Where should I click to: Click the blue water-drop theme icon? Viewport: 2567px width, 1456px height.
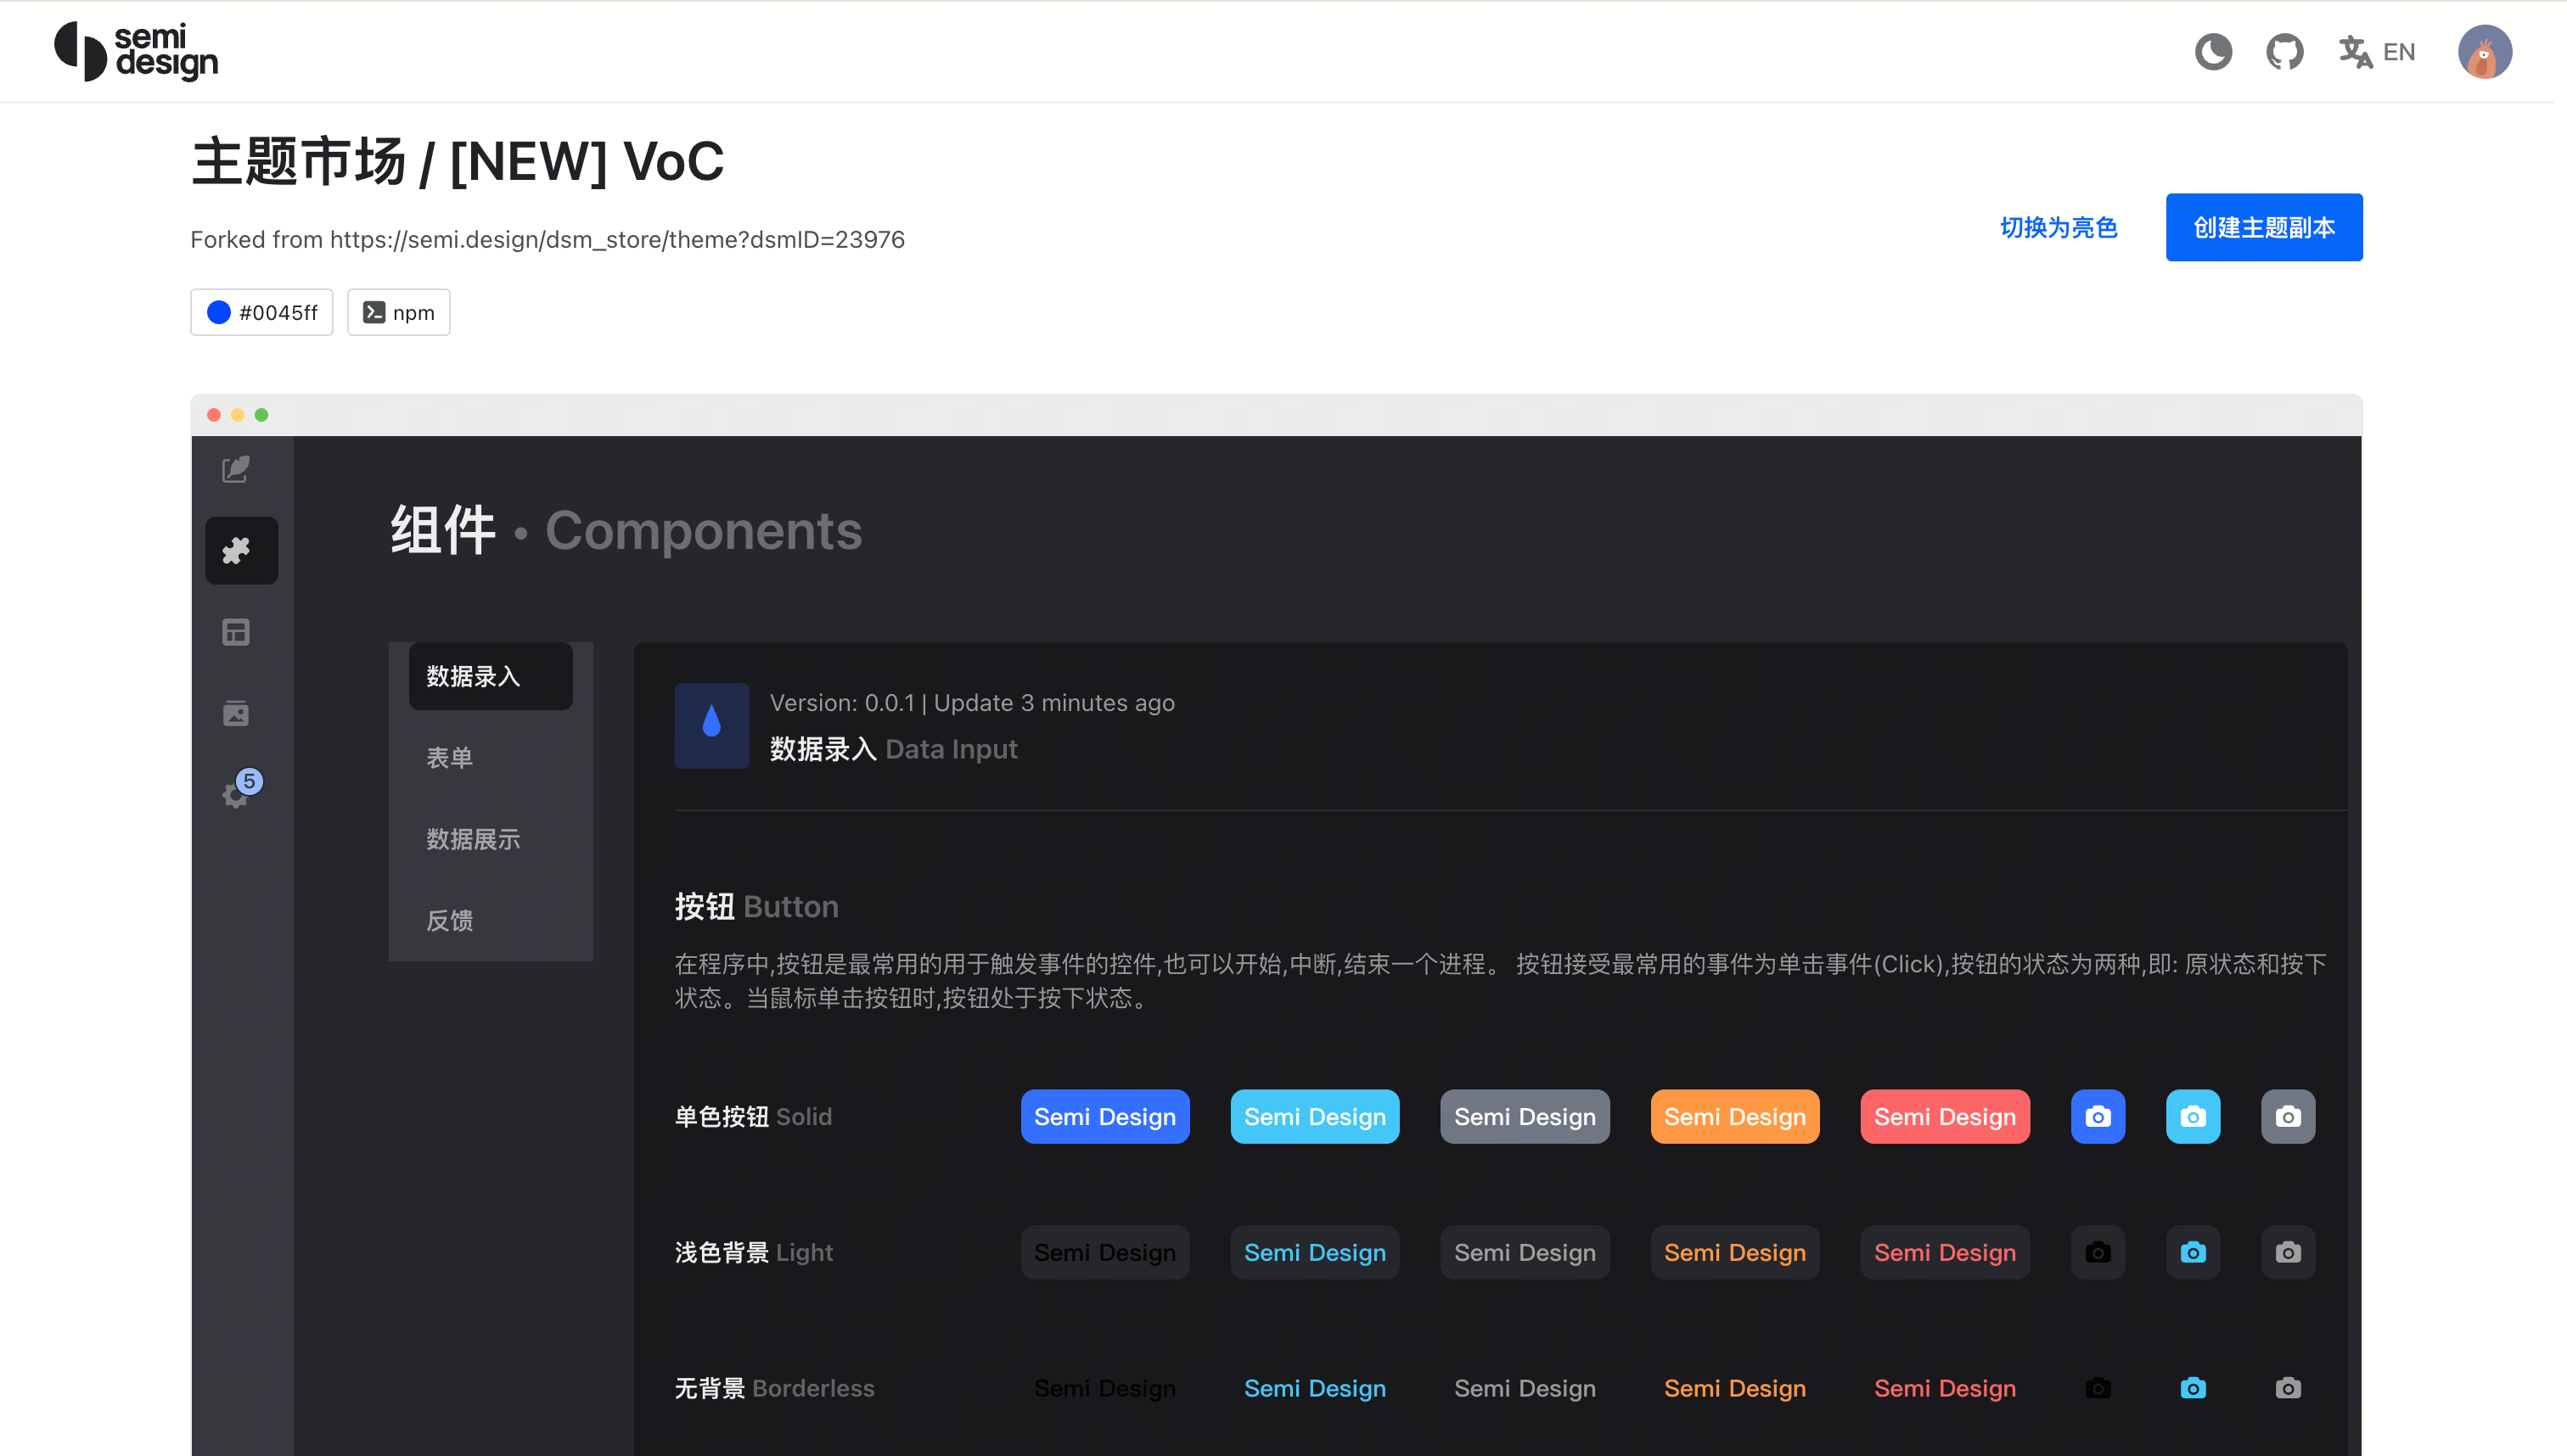pyautogui.click(x=711, y=725)
